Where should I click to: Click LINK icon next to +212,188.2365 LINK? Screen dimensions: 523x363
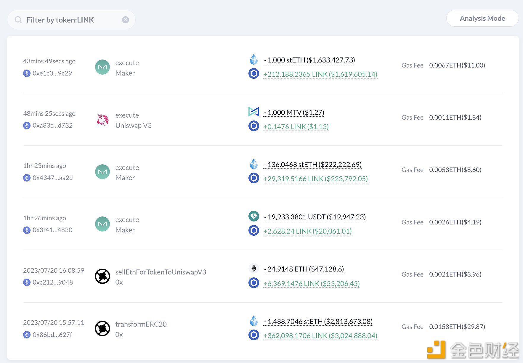click(x=254, y=73)
